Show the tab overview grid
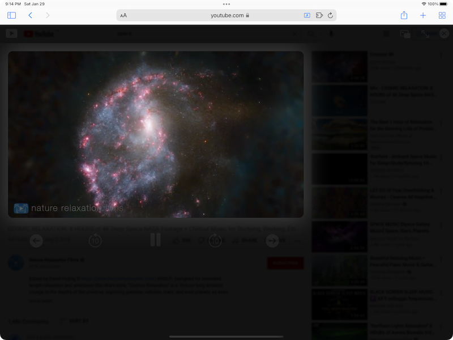This screenshot has width=453, height=340. pyautogui.click(x=442, y=15)
